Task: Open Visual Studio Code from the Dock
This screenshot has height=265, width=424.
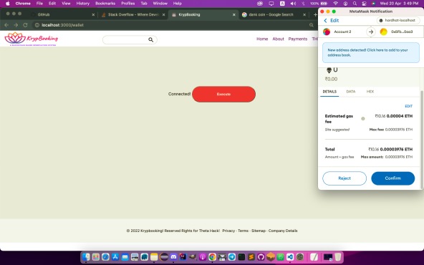Action: tap(290, 256)
